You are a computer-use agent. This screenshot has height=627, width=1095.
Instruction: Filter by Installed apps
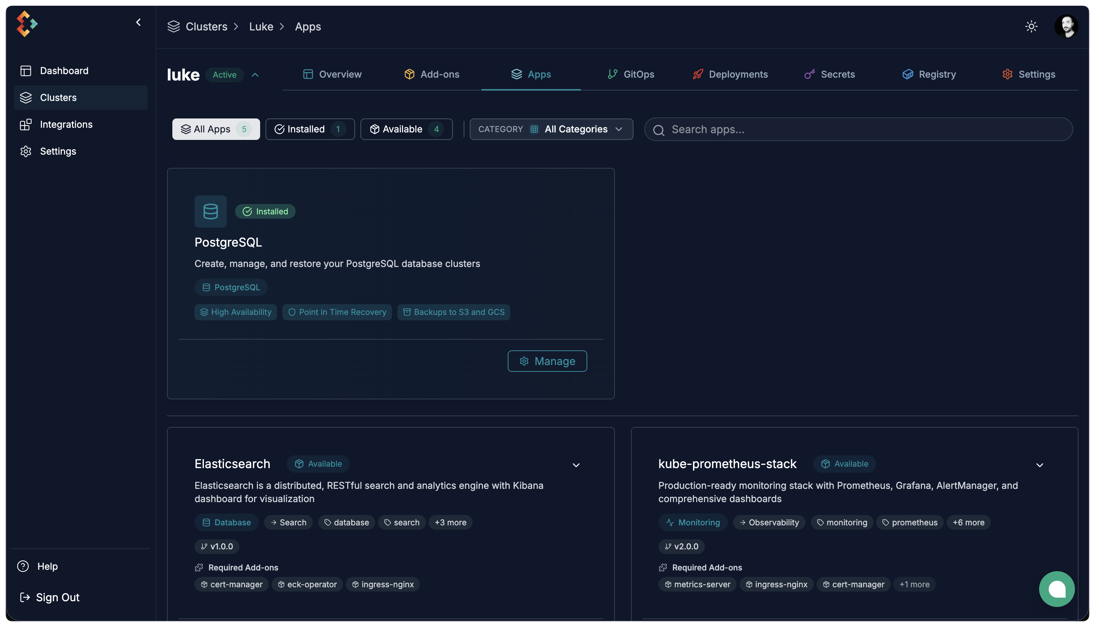[310, 129]
